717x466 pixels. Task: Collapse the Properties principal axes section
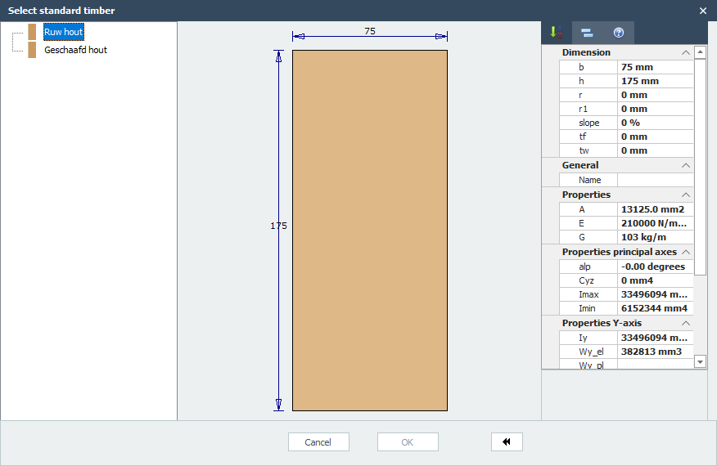(685, 253)
